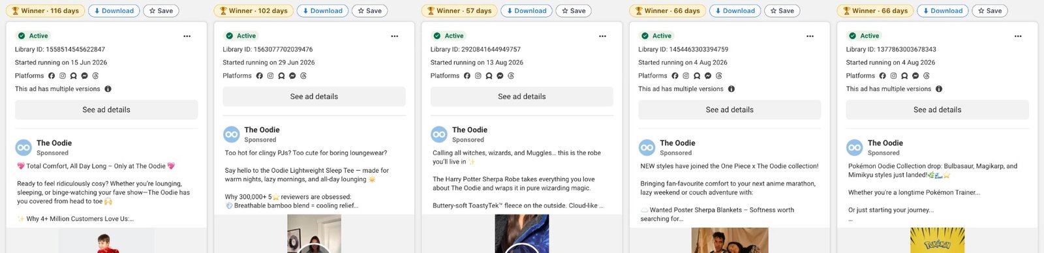1044x253 pixels.
Task: See ad details for Library ID 1558514545622847
Action: coord(106,110)
